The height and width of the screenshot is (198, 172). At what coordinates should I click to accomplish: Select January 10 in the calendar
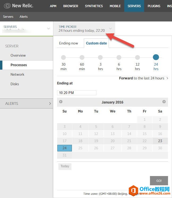[x=64, y=134]
